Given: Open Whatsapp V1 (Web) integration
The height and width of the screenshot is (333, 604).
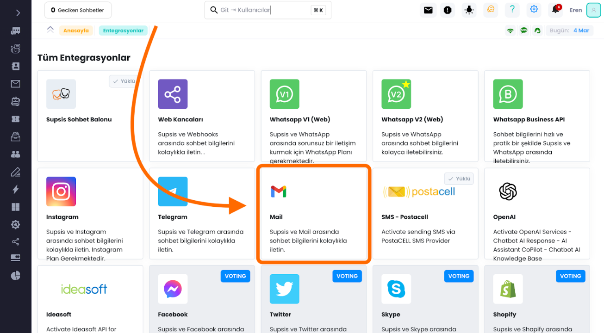Looking at the screenshot, I should (x=314, y=116).
